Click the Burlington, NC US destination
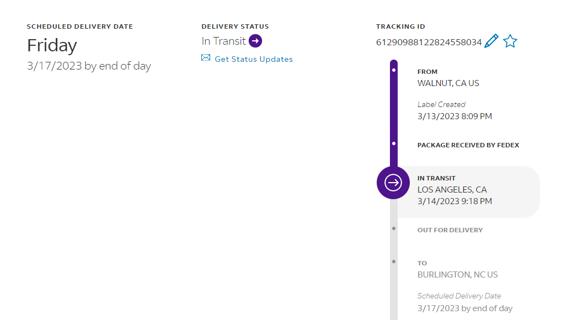Viewport: 567px width, 320px height. pos(457,275)
